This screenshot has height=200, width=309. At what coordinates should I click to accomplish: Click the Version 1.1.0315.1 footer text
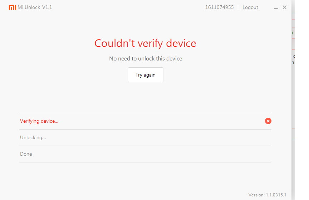click(x=267, y=195)
